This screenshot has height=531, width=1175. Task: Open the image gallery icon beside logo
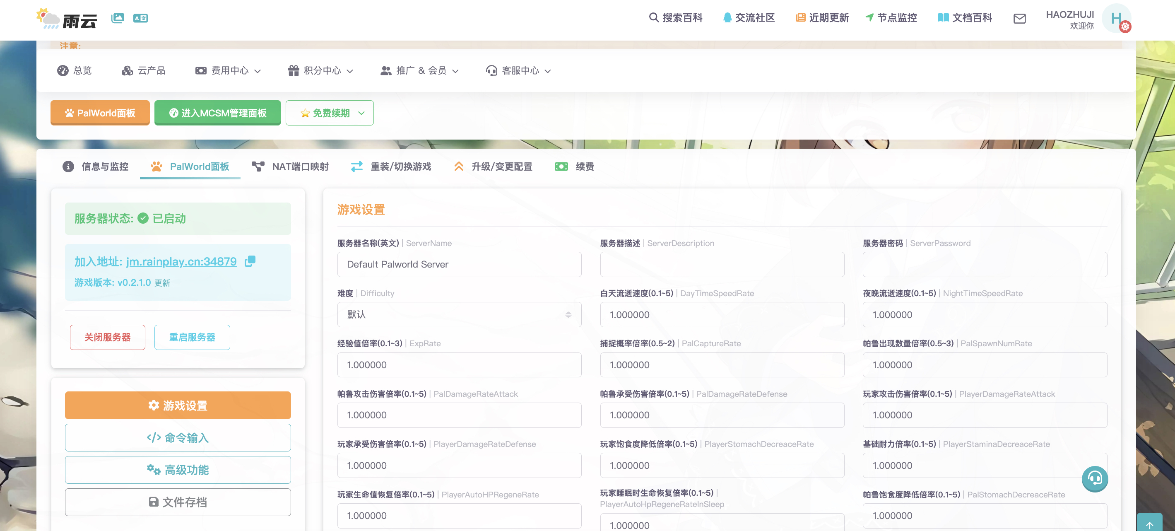(118, 18)
